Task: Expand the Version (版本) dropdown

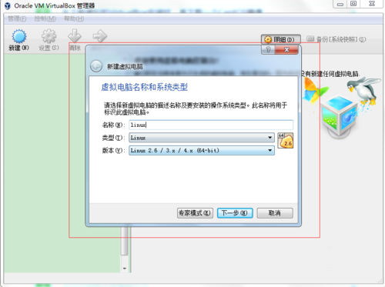Action: pyautogui.click(x=202, y=150)
